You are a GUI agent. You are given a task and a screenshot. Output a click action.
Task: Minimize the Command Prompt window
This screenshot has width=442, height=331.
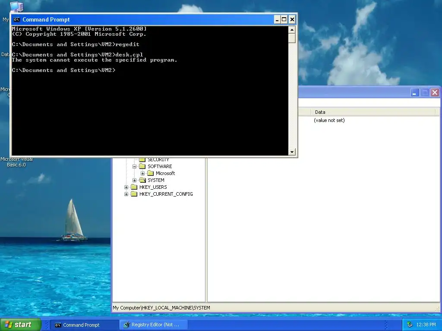pos(277,19)
